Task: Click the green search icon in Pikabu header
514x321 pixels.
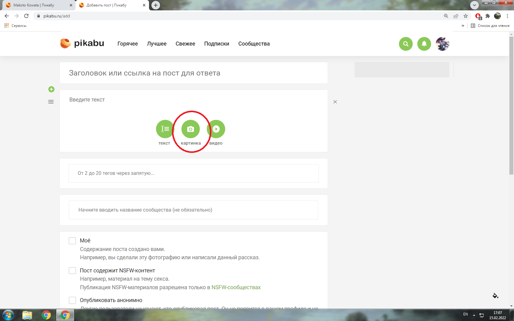Action: tap(406, 44)
